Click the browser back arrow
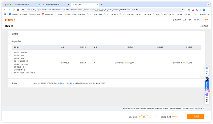 pos(5,10)
